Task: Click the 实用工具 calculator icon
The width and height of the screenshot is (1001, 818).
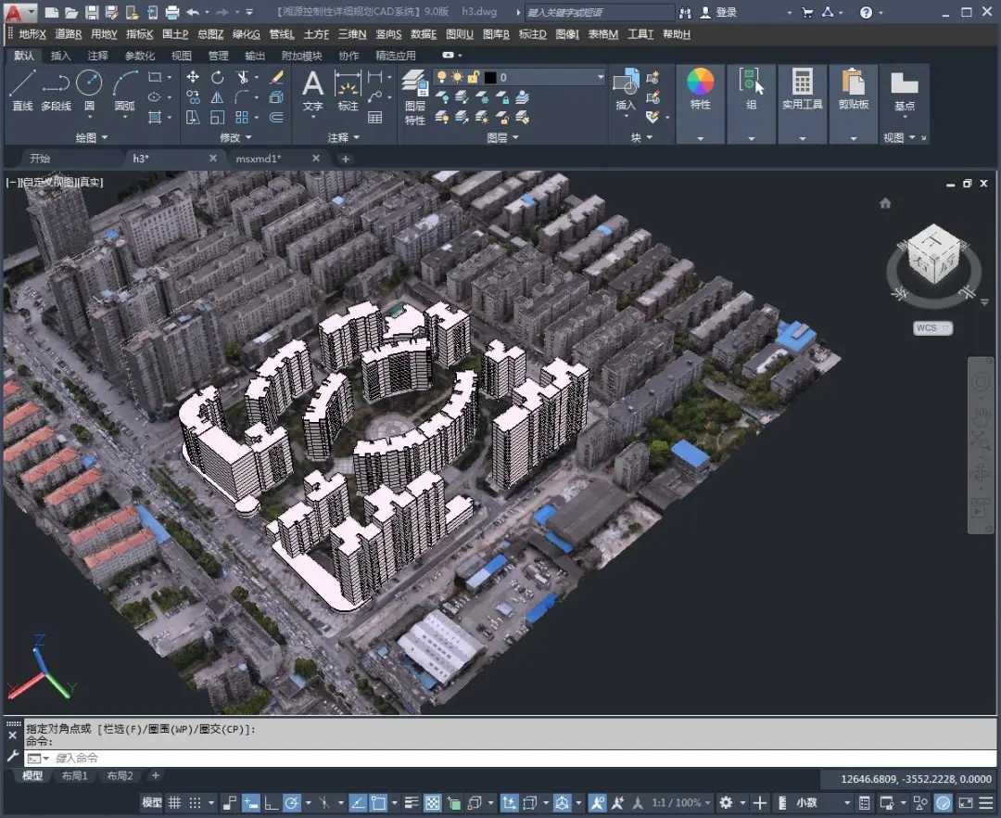Action: (803, 89)
